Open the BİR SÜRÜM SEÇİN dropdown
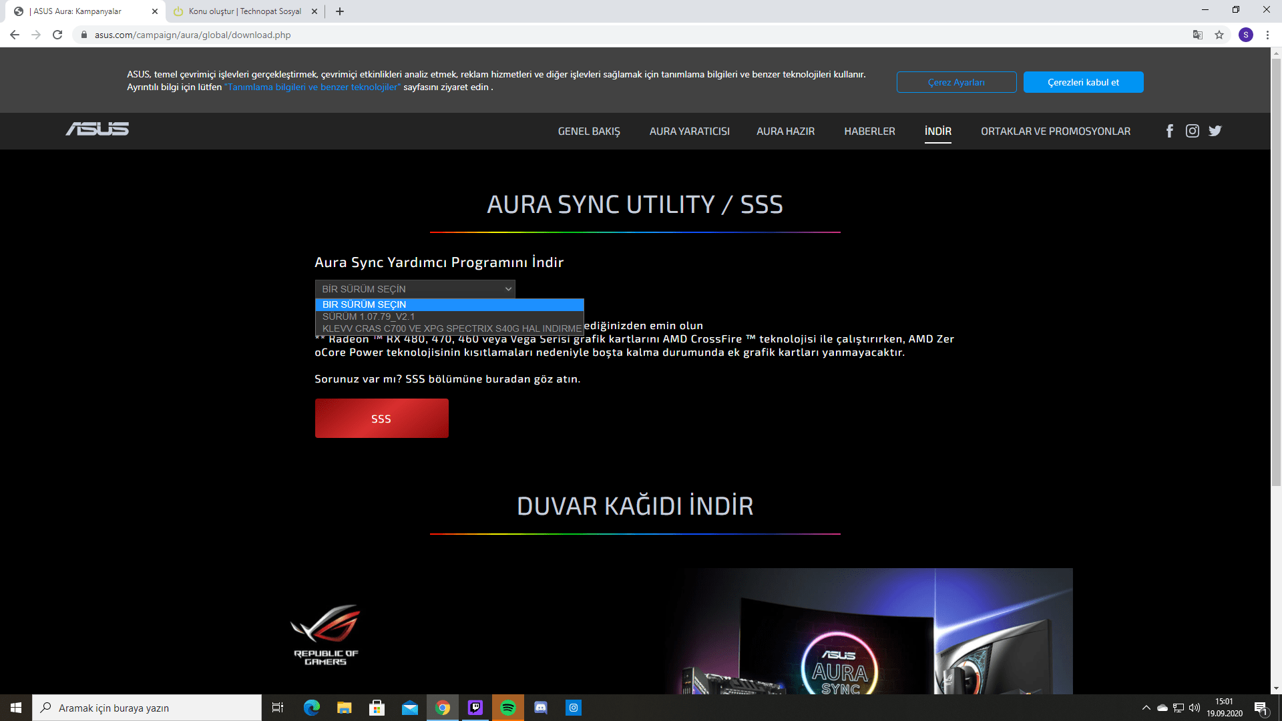Screen dimensions: 1282x721 (x=414, y=288)
